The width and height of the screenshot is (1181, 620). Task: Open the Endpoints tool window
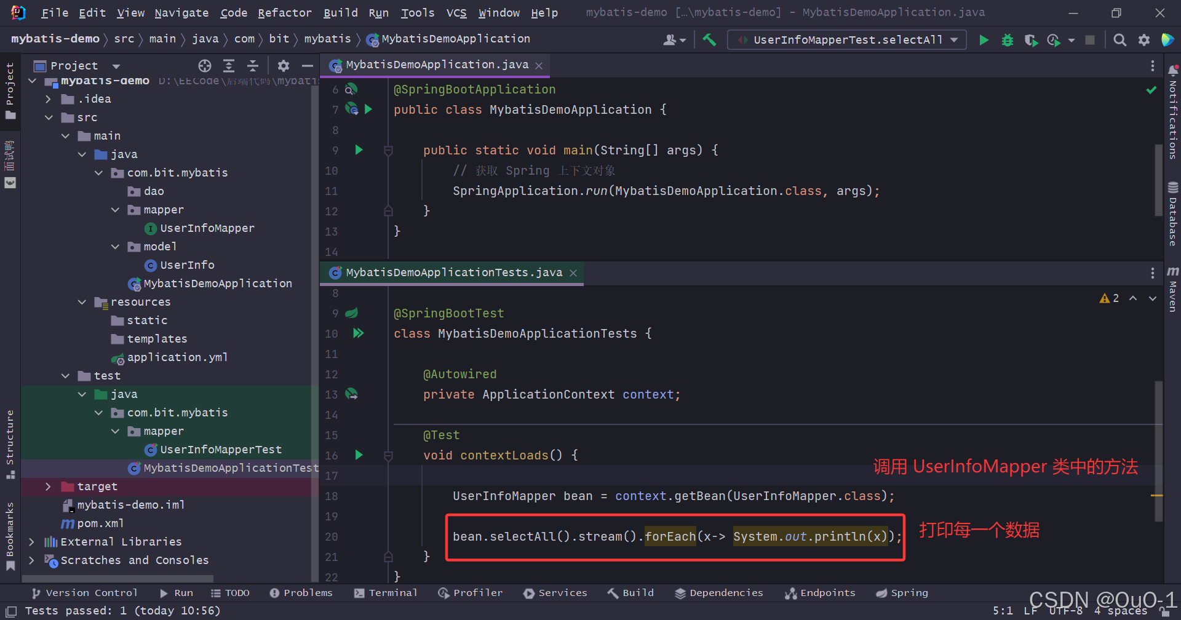click(820, 593)
